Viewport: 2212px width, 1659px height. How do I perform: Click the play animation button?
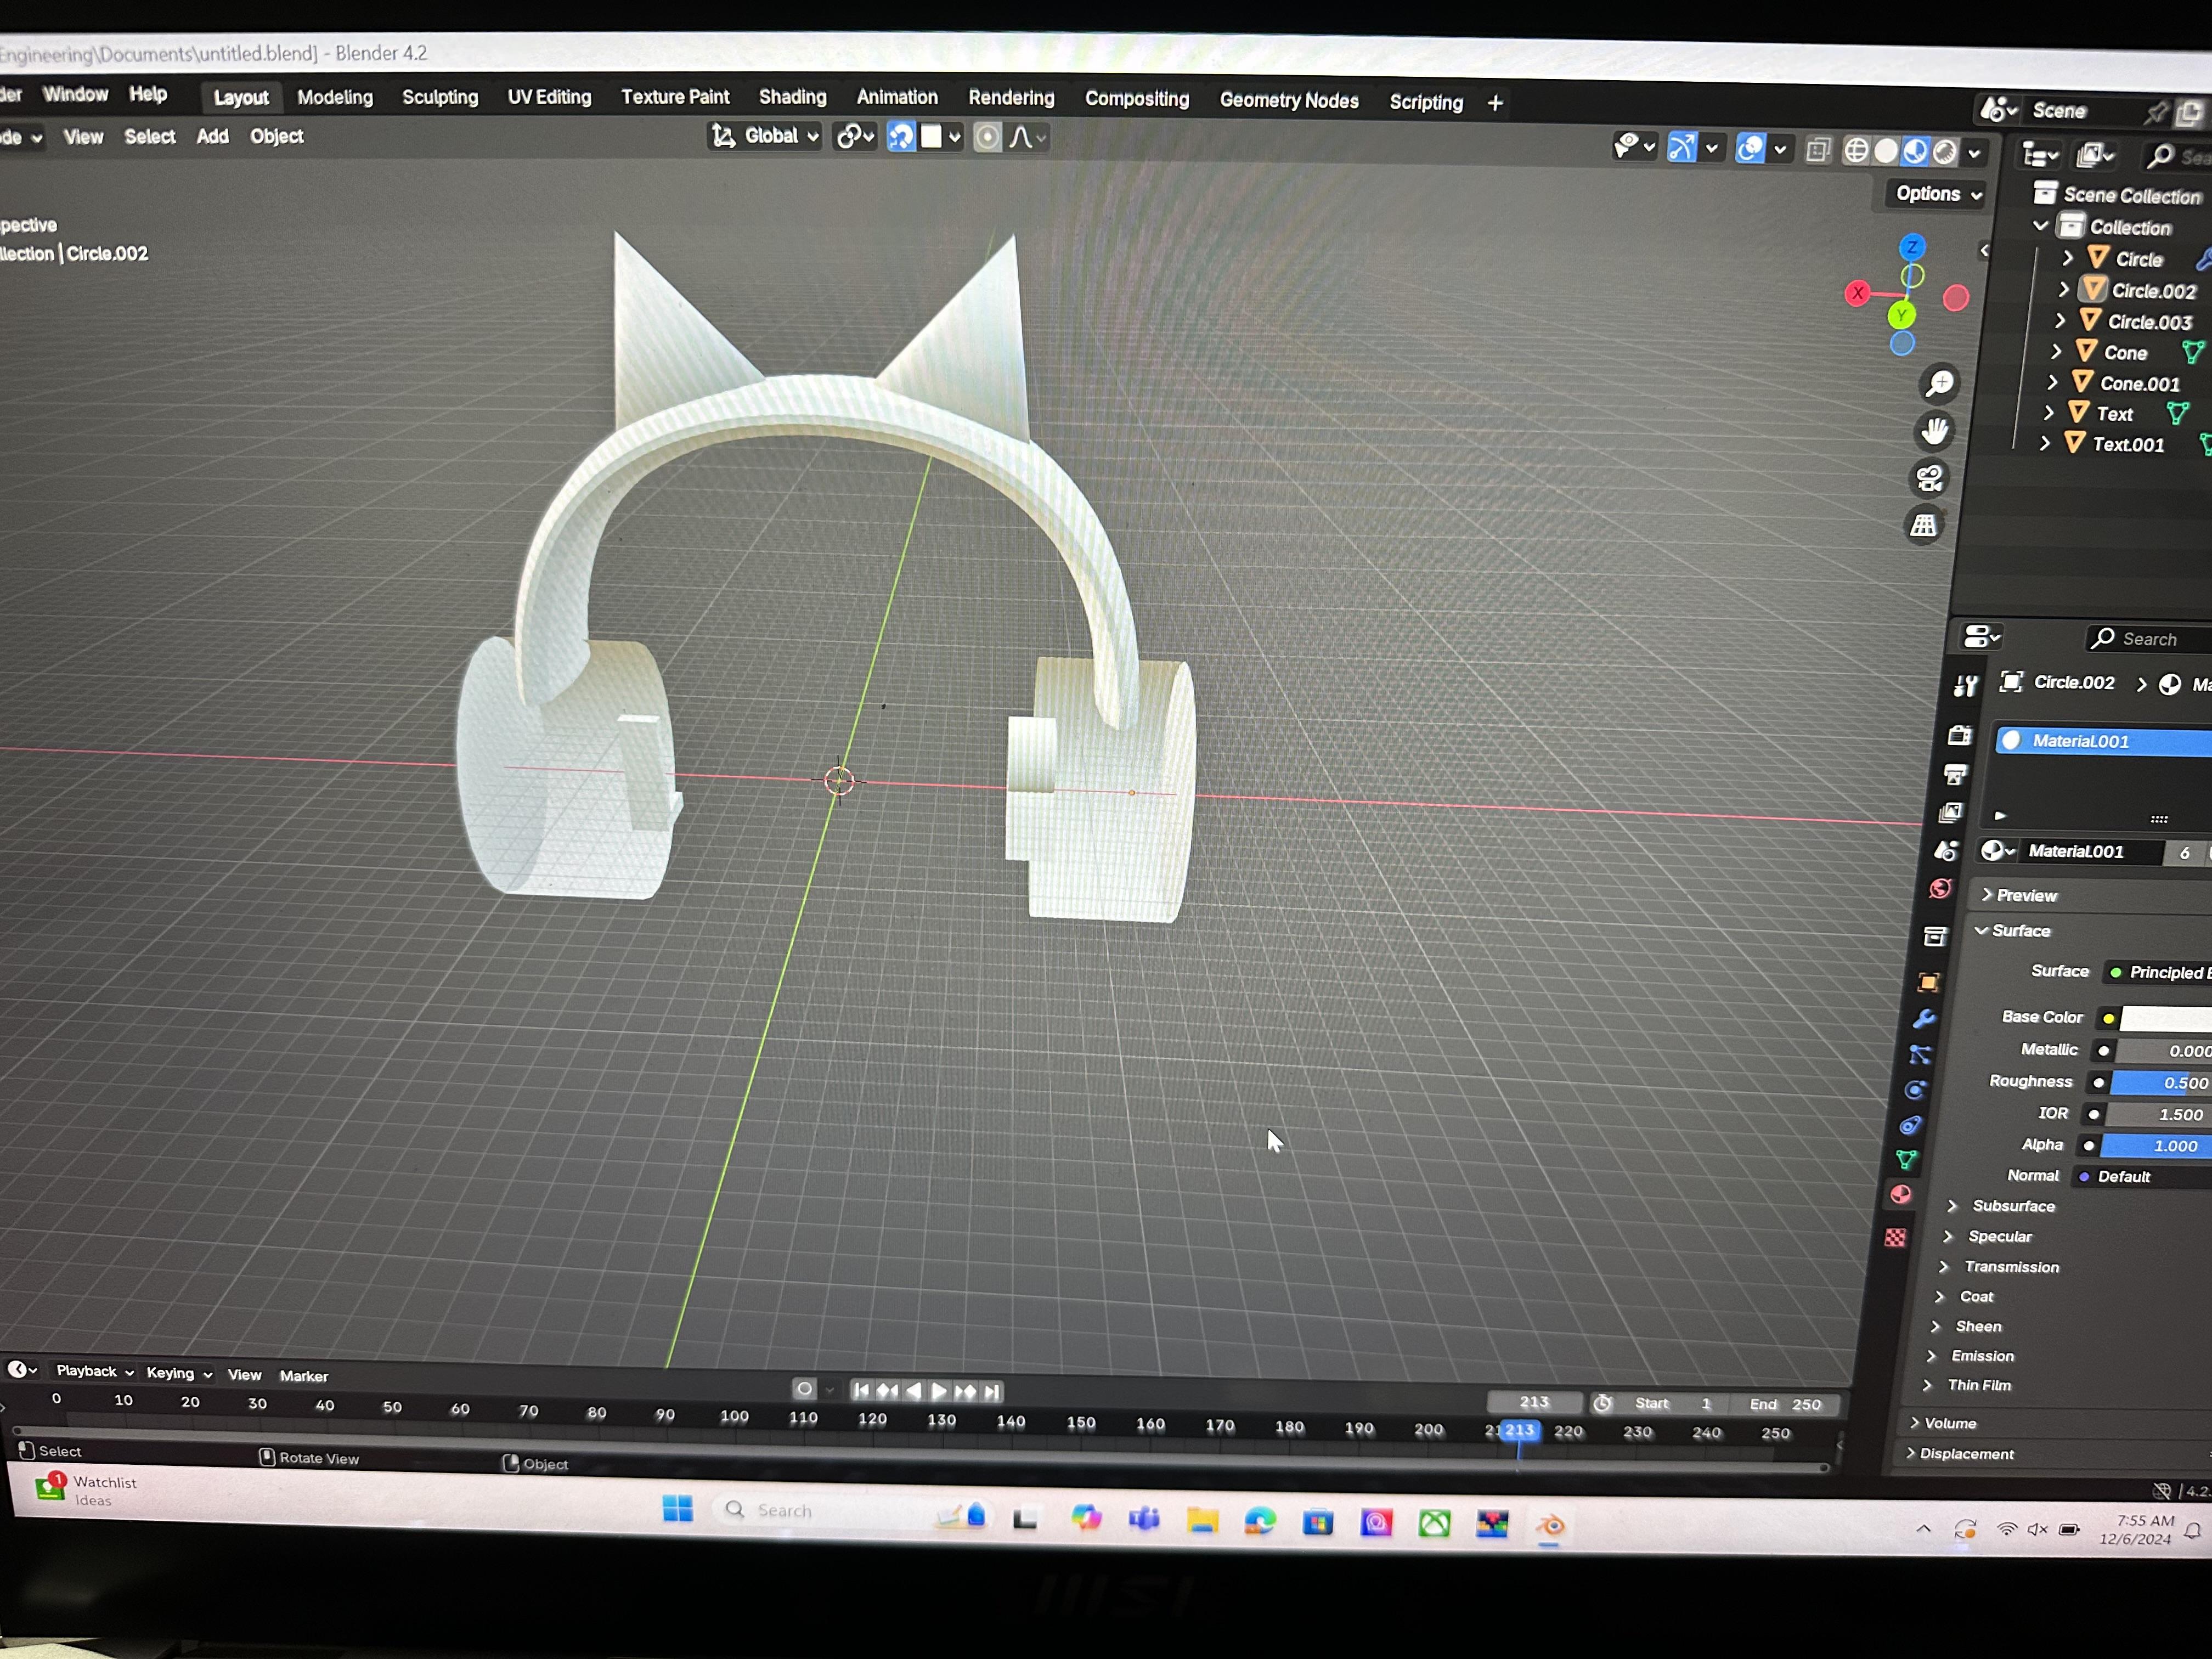(x=939, y=1391)
